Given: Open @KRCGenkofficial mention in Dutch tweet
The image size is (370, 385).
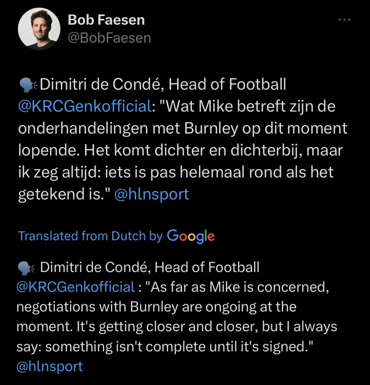Looking at the screenshot, I should point(85,107).
